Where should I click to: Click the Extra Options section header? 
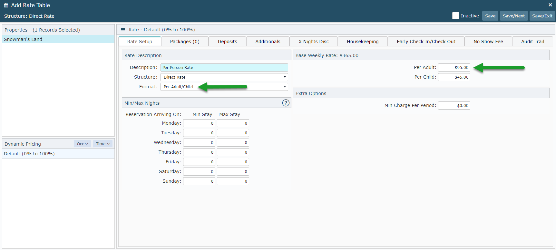(421, 93)
